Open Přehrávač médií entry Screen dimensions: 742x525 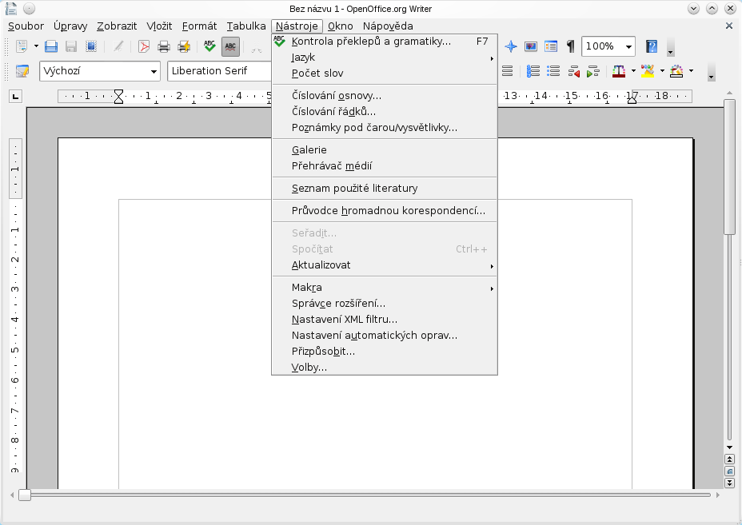pyautogui.click(x=385, y=166)
